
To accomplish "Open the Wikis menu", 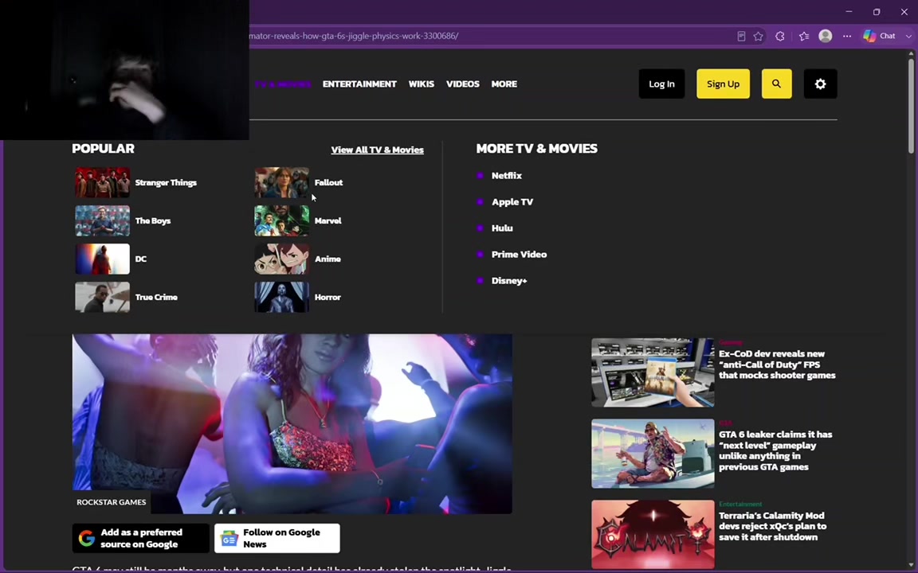I will 421,84.
